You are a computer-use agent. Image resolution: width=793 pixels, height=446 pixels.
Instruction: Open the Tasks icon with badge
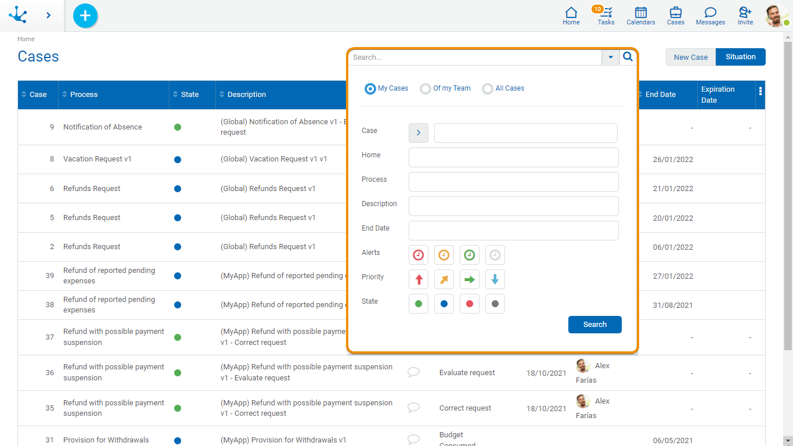pos(605,16)
